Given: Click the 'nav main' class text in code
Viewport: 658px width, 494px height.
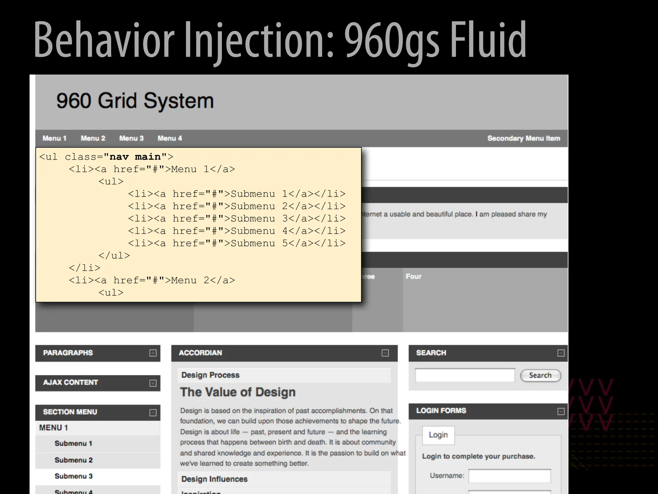Looking at the screenshot, I should [x=135, y=157].
